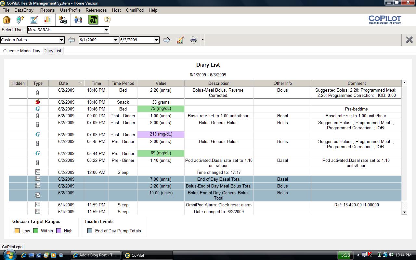416x260 pixels.
Task: Click the Within glucose range color swatch
Action: (35, 231)
